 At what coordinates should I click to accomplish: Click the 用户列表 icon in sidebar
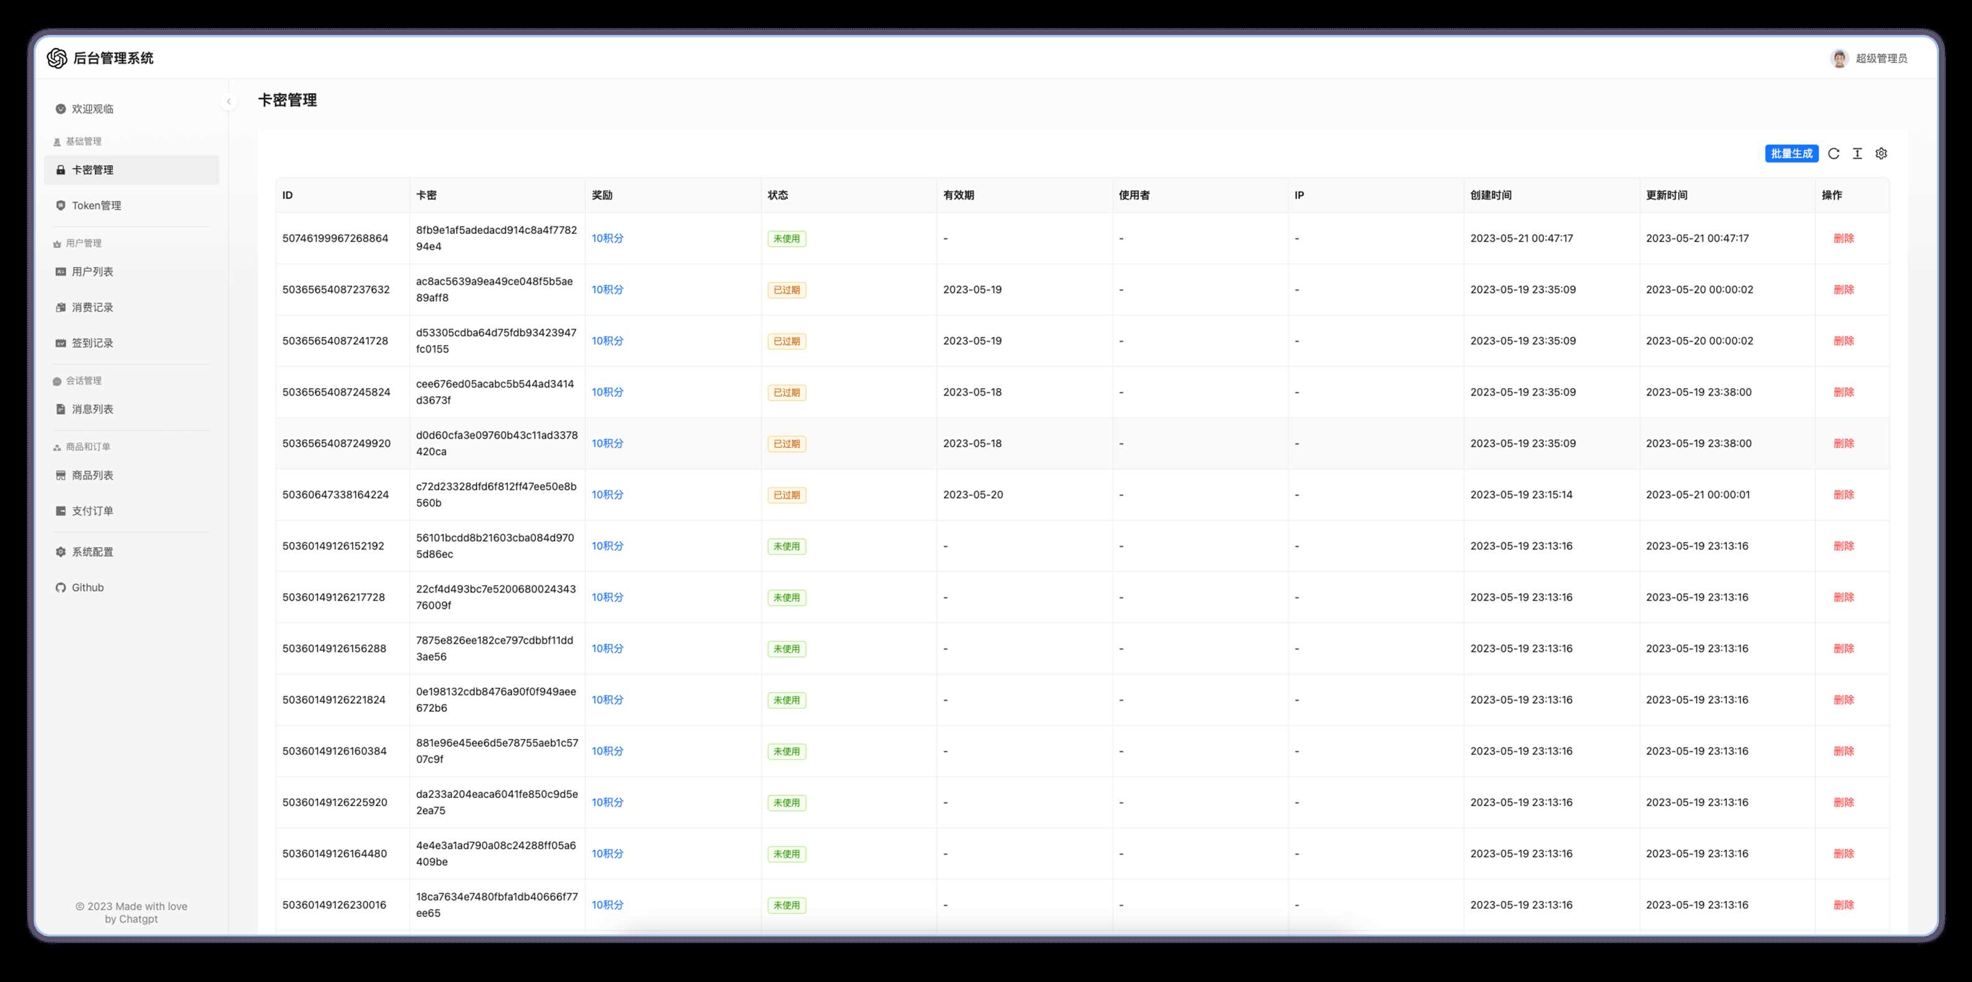tap(60, 271)
